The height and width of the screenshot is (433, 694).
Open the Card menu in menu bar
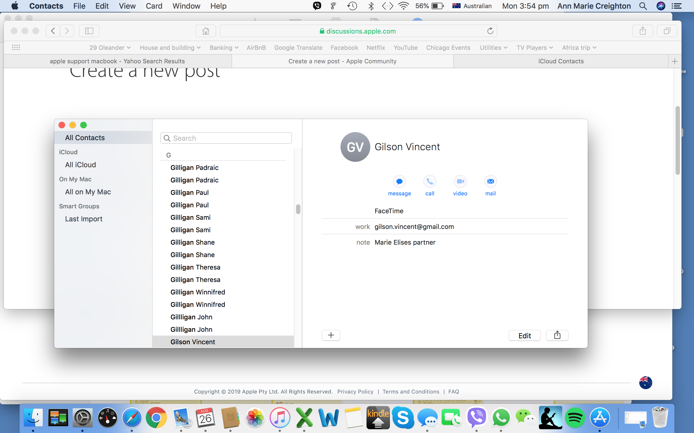(154, 6)
